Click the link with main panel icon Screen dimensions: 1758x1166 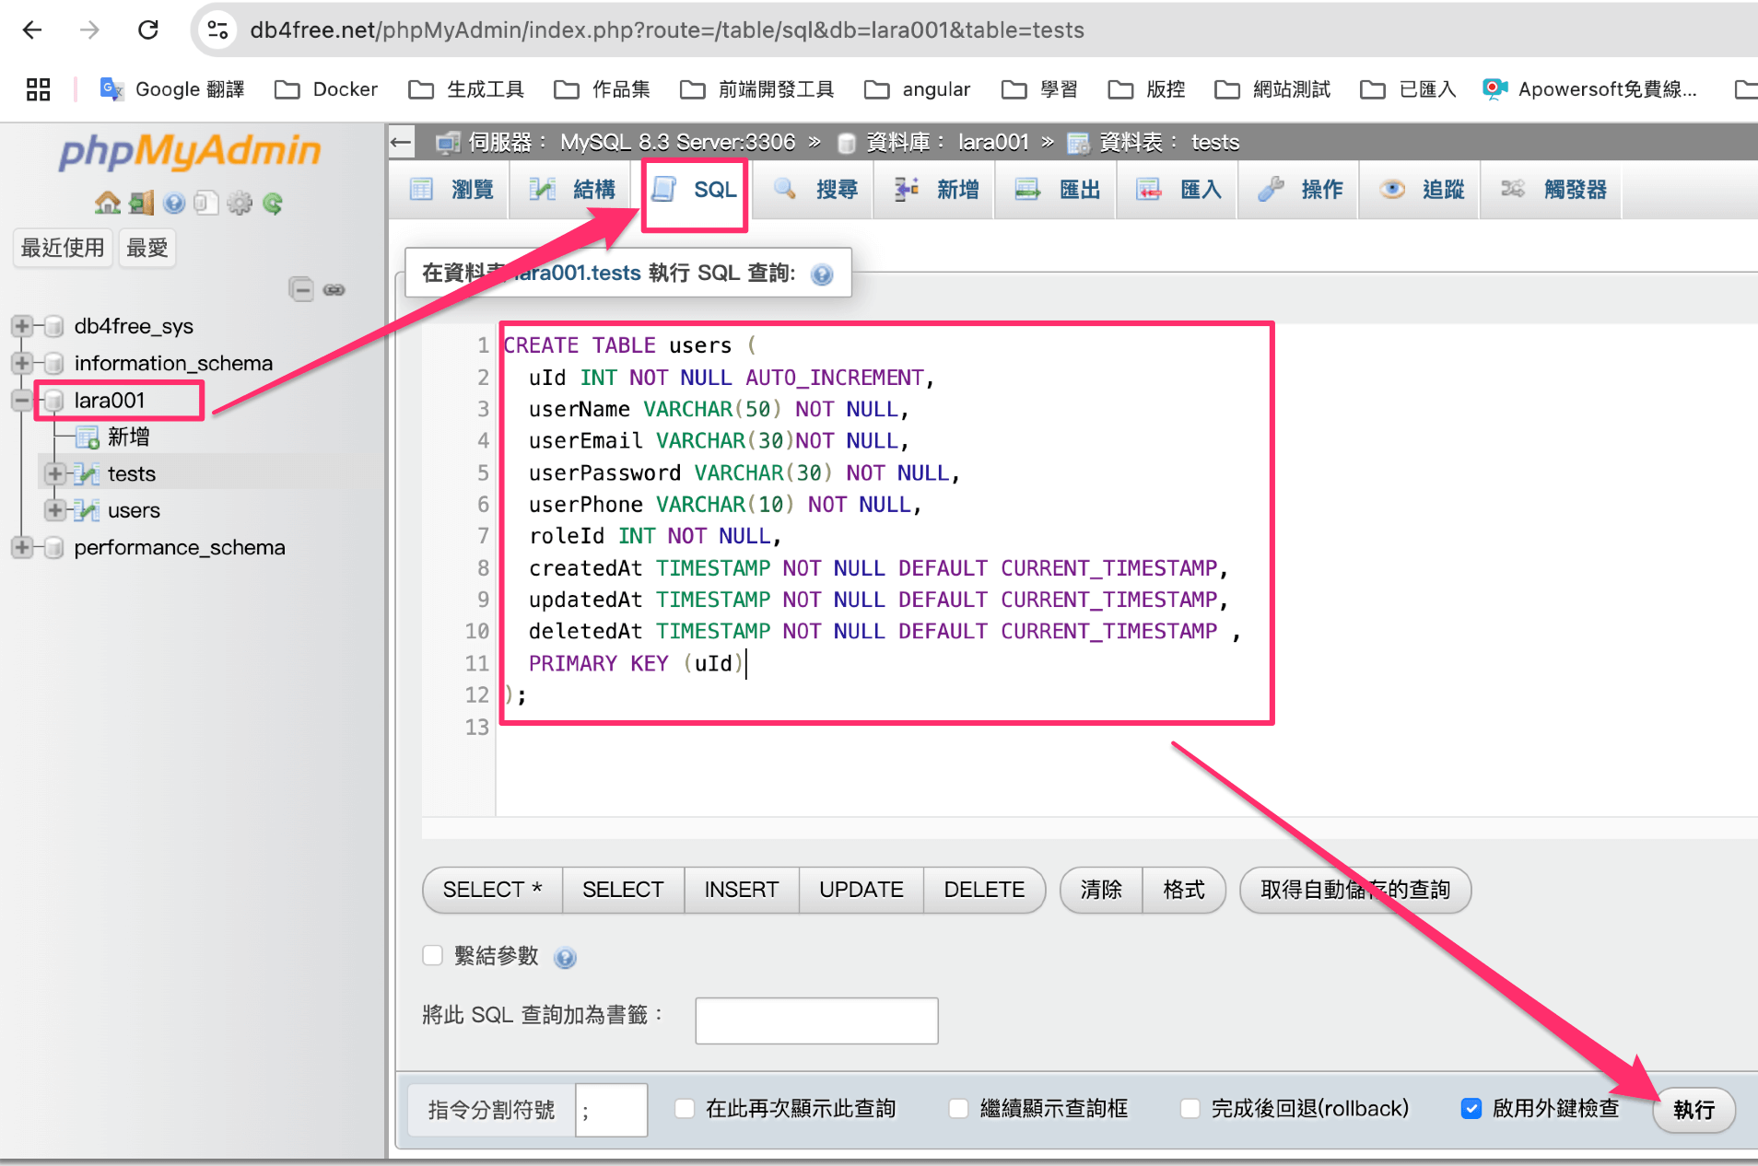(x=334, y=289)
